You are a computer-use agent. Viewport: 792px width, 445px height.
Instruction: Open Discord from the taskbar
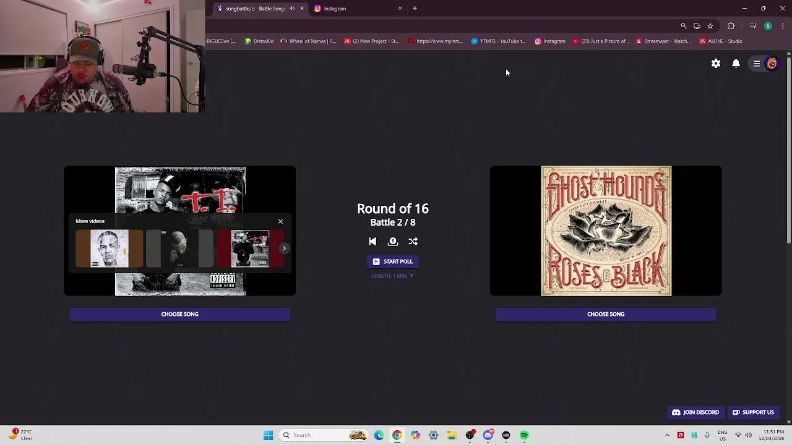click(488, 435)
